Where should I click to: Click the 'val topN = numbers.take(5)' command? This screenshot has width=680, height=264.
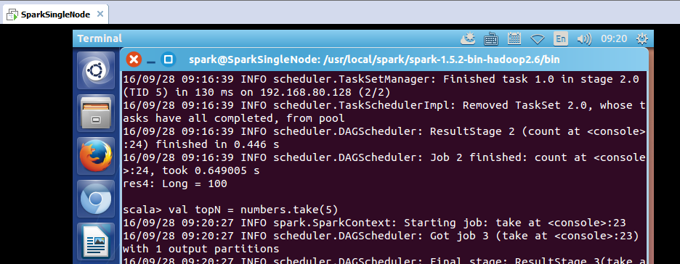click(x=254, y=210)
